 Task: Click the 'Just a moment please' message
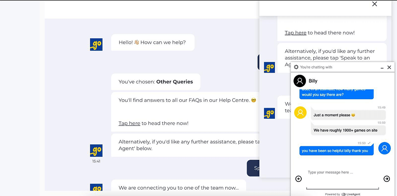pos(334,115)
